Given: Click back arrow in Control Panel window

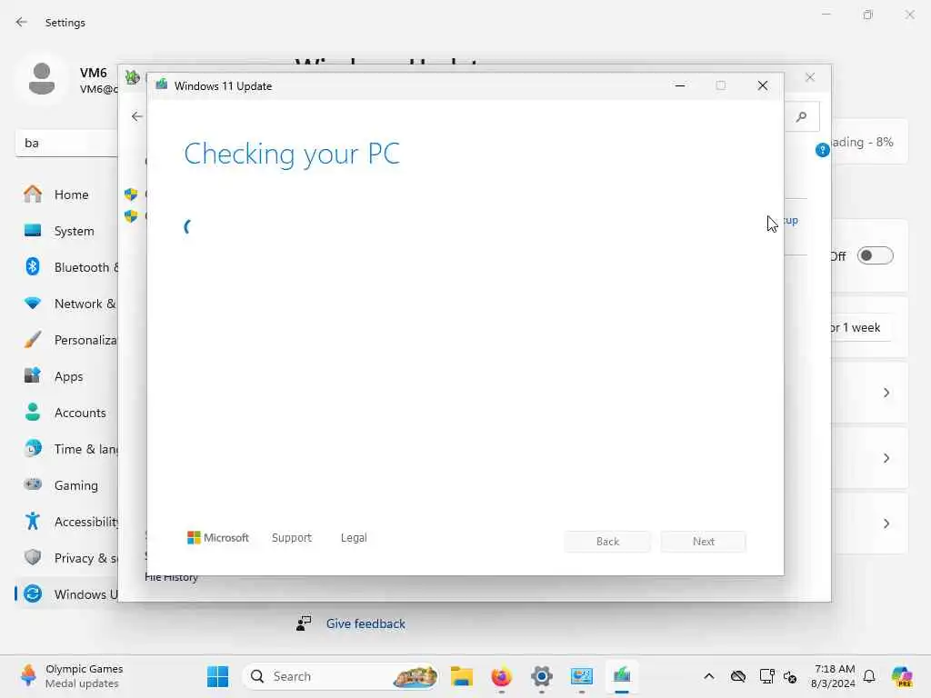Looking at the screenshot, I should [137, 116].
